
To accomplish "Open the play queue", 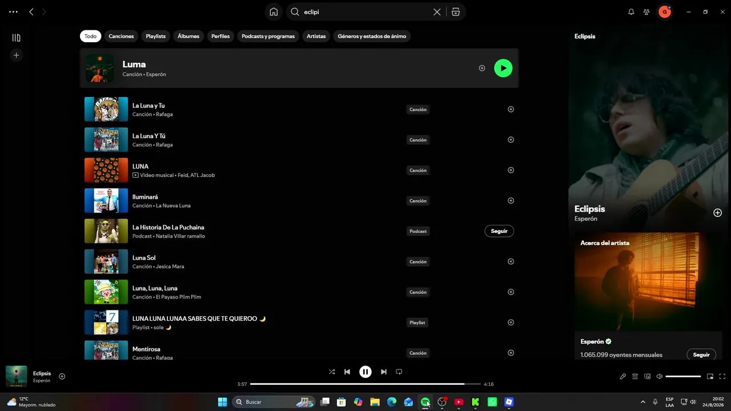I will pyautogui.click(x=635, y=376).
